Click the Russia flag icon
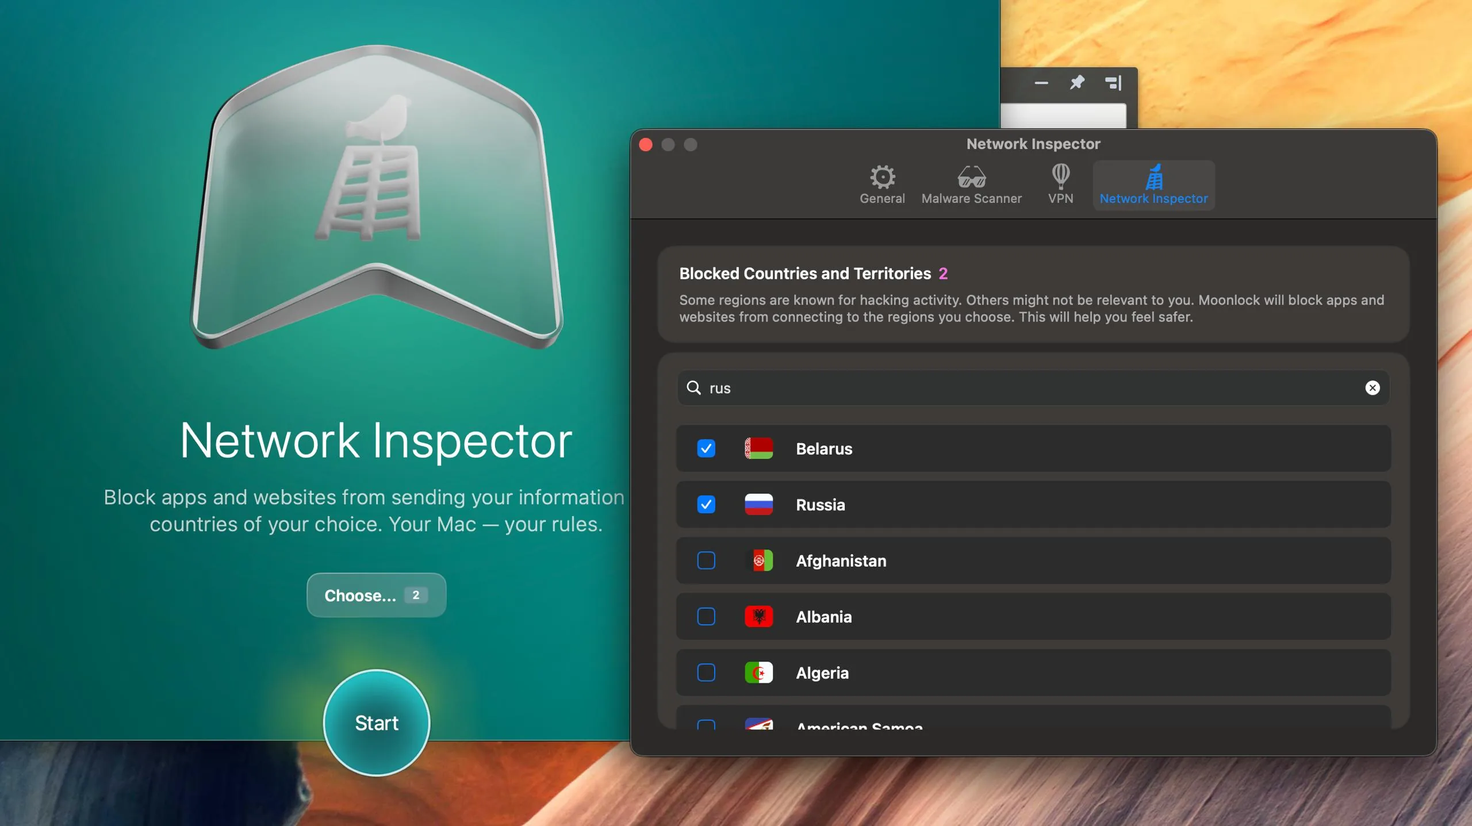 tap(758, 504)
